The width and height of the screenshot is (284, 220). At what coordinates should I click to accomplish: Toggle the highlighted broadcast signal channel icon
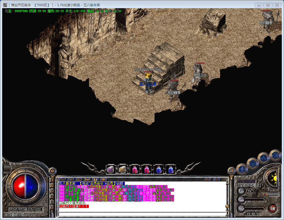point(52,202)
